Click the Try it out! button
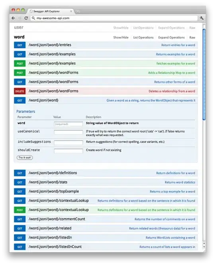 pyautogui.click(x=25, y=158)
